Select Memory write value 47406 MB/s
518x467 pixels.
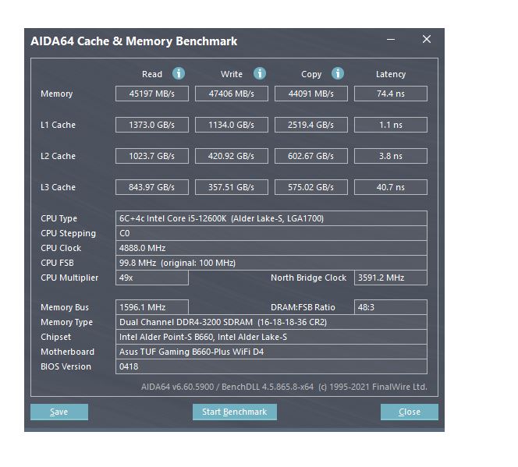(x=232, y=94)
